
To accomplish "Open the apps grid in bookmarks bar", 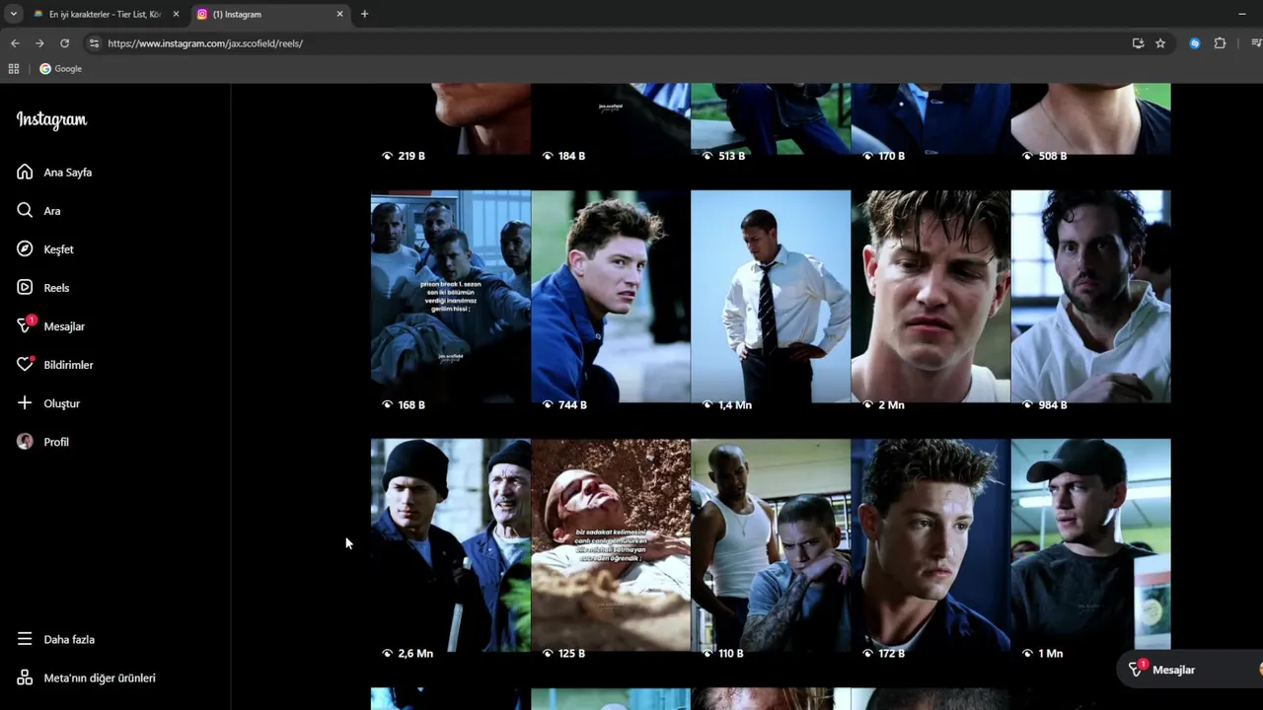I will pos(14,69).
